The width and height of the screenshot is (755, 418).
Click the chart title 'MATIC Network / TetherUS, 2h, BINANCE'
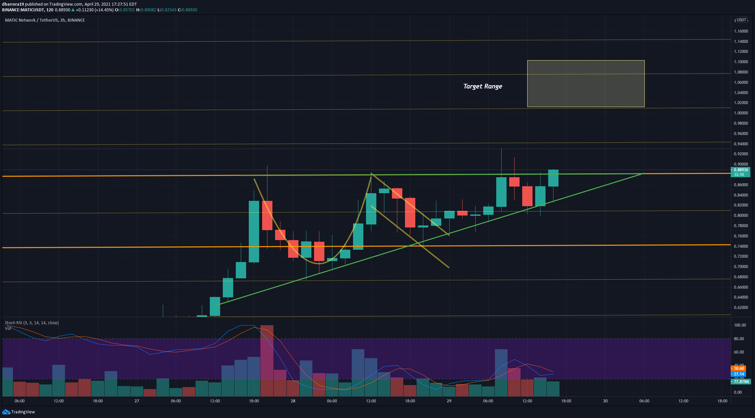click(x=45, y=20)
